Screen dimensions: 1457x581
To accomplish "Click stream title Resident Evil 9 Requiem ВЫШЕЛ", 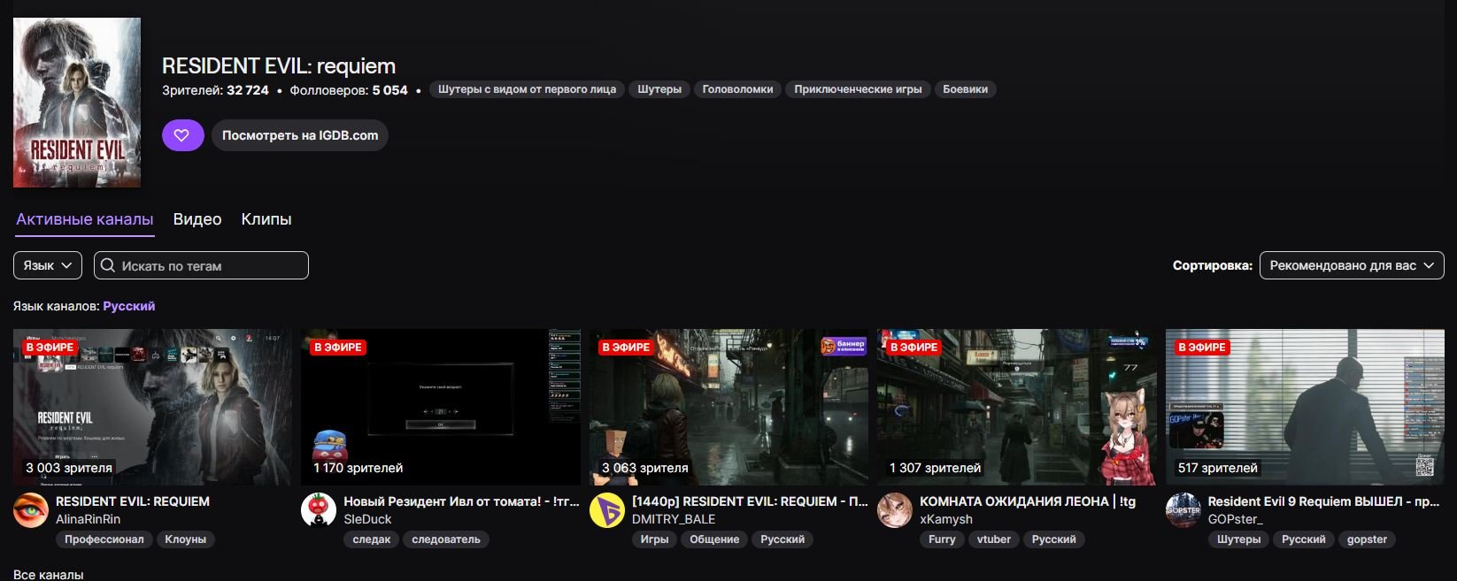I will tap(1323, 501).
